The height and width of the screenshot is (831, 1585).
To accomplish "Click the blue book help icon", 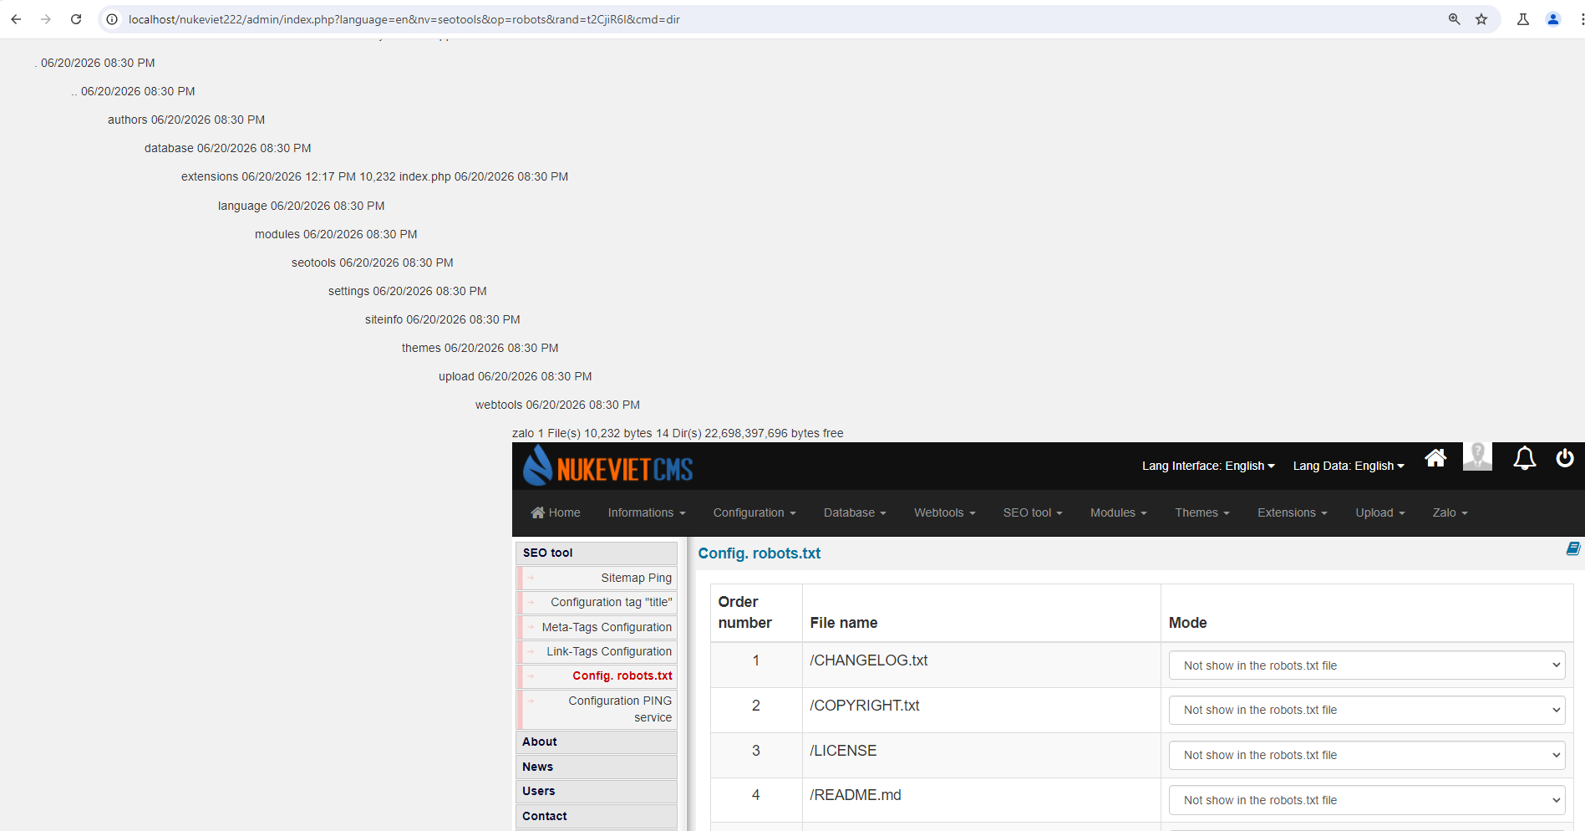I will (x=1573, y=548).
